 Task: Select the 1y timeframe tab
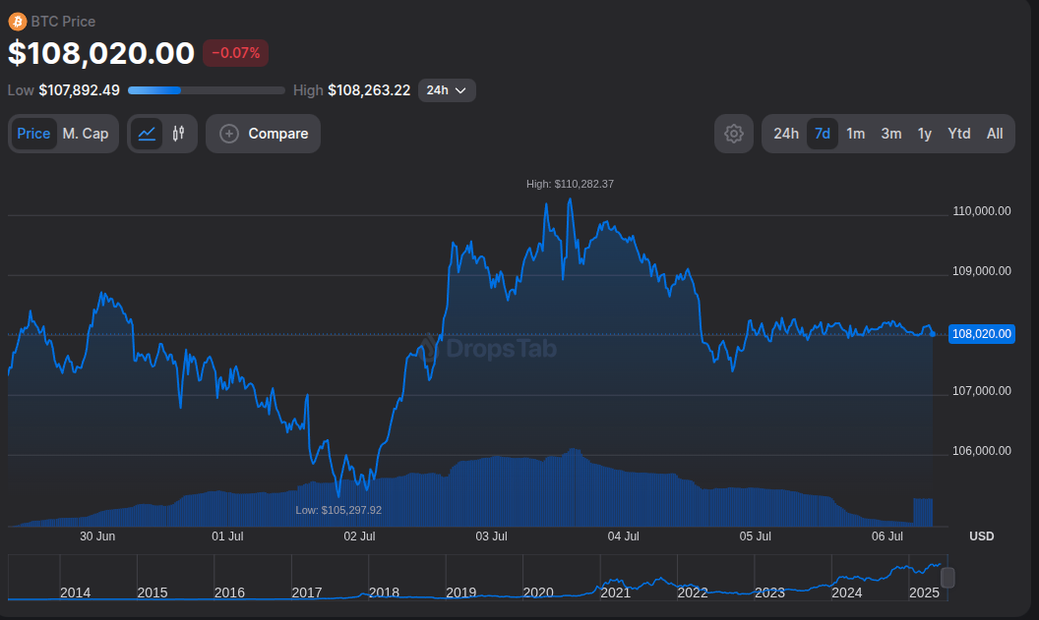(x=924, y=134)
